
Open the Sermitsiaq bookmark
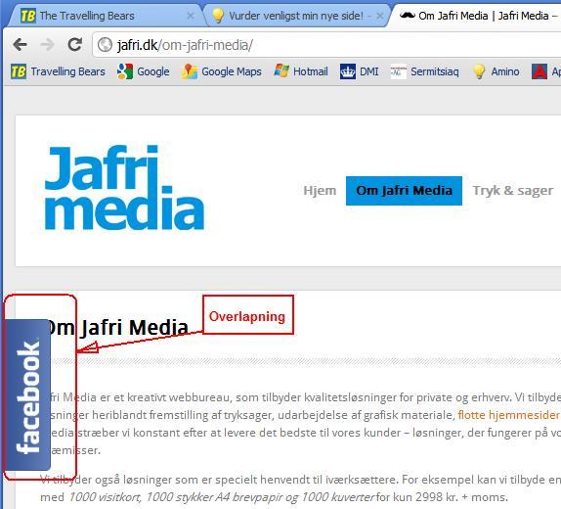425,71
